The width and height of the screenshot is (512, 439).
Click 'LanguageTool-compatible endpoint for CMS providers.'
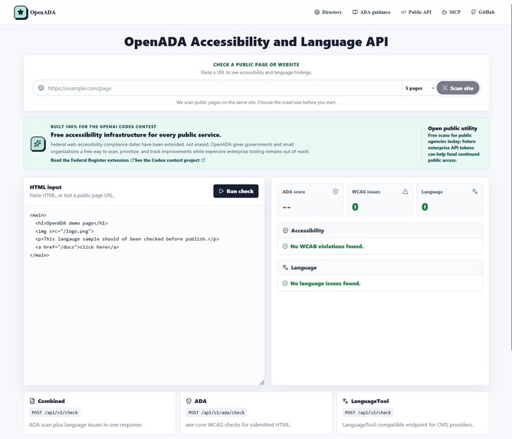[x=408, y=425]
